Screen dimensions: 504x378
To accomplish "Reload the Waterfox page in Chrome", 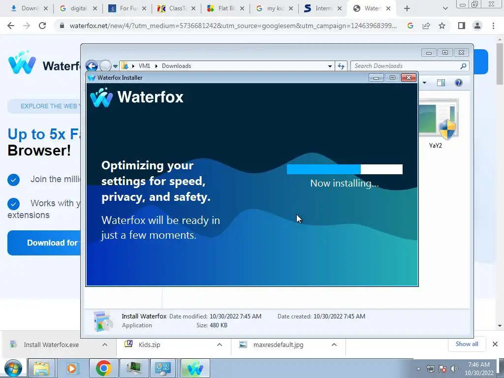I will pos(42,26).
